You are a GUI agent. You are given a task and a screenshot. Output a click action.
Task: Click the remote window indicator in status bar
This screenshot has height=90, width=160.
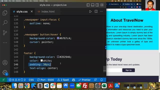pyautogui.click(x=3, y=80)
